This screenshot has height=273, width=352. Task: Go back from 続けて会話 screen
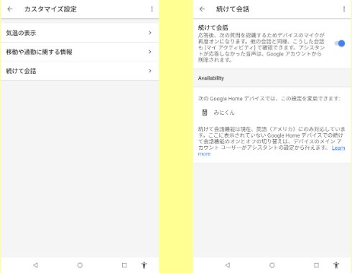pos(202,9)
